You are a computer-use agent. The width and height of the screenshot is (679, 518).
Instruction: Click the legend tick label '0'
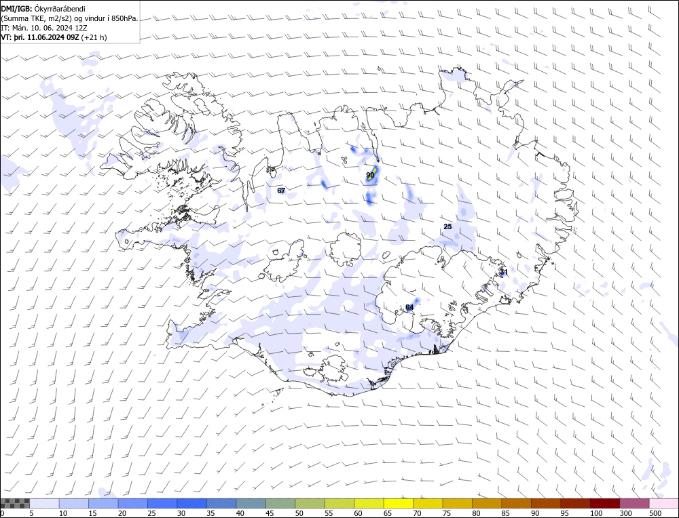[x=2, y=513]
